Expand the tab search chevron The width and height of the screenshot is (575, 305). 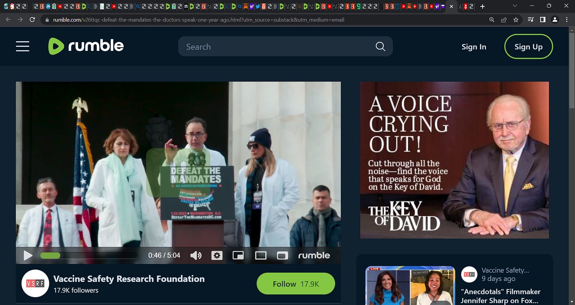coord(515,6)
